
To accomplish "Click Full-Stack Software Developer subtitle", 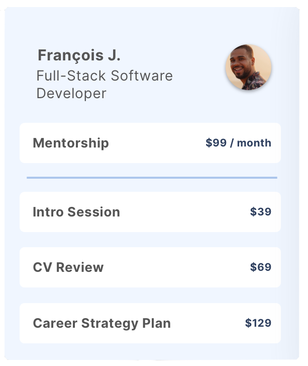I will tap(105, 84).
